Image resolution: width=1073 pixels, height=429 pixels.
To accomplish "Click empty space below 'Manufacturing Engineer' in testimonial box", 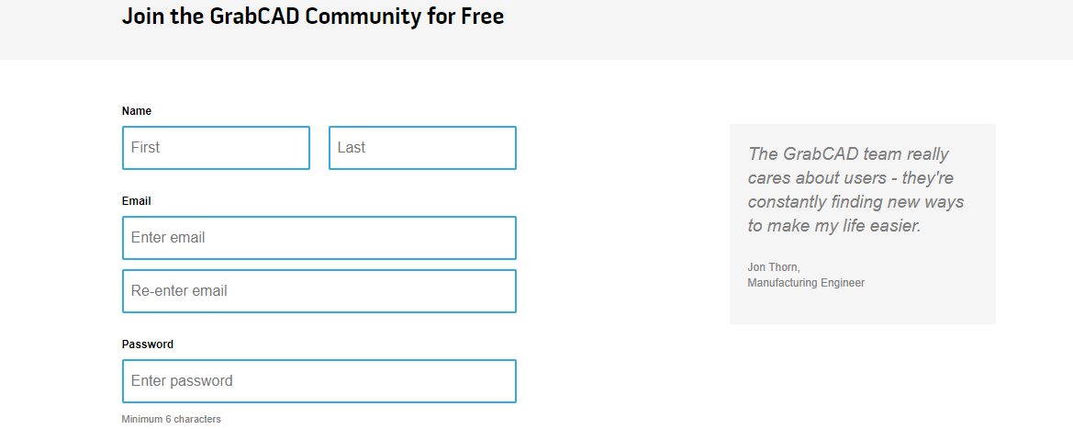I will point(861,308).
